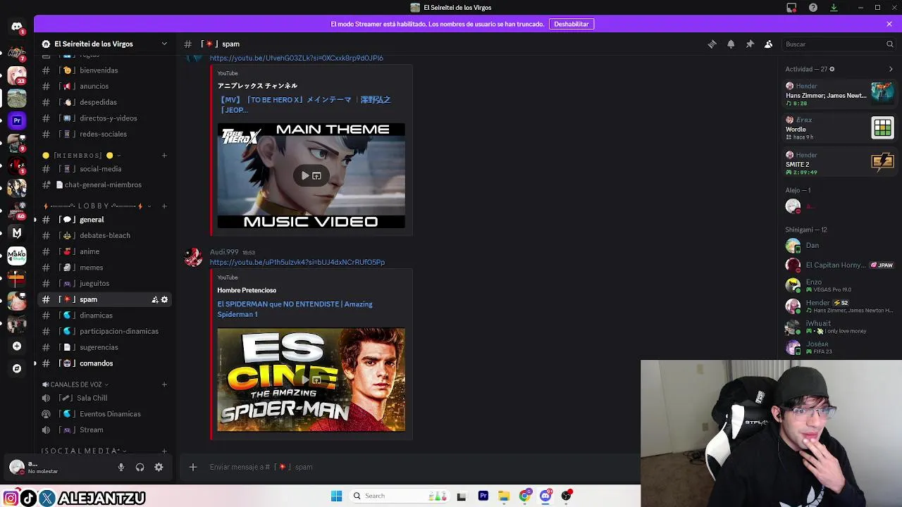The width and height of the screenshot is (902, 507).
Task: Join the Stream voice channel
Action: point(104,430)
